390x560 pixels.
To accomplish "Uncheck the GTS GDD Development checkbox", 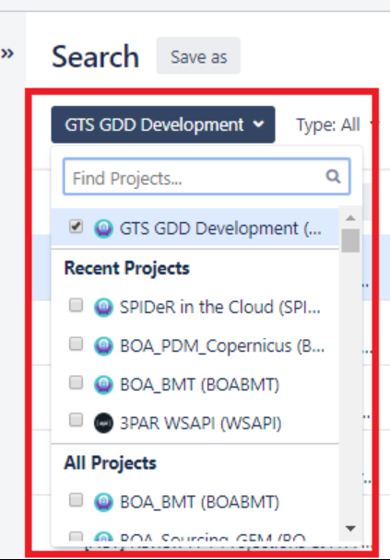I will tap(77, 227).
